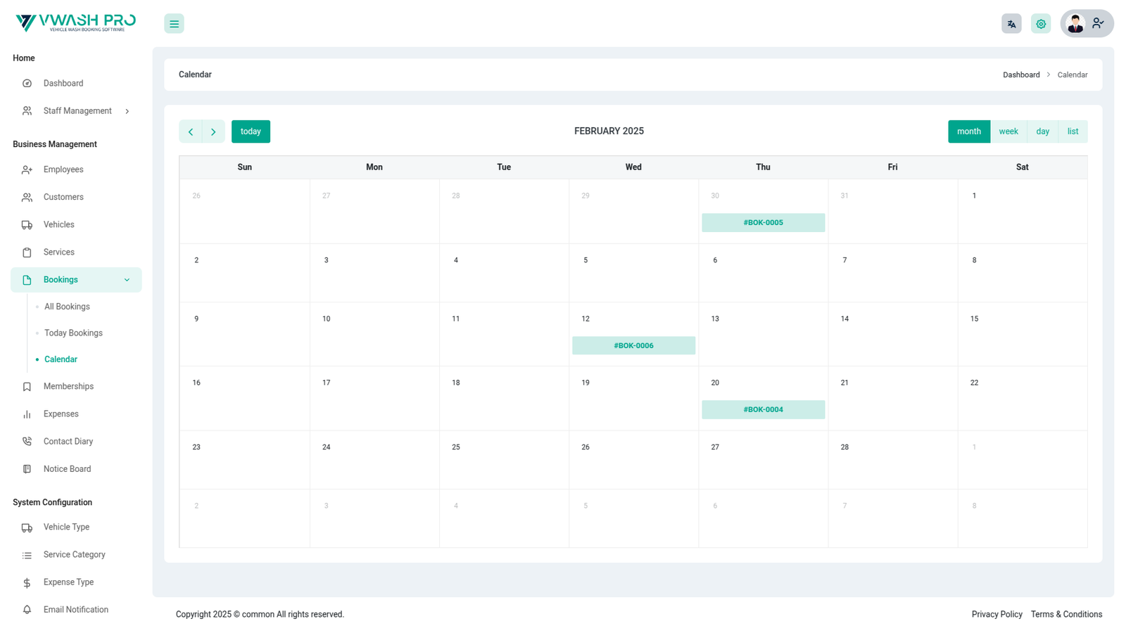
Task: Go to previous month with left arrow
Action: point(191,132)
